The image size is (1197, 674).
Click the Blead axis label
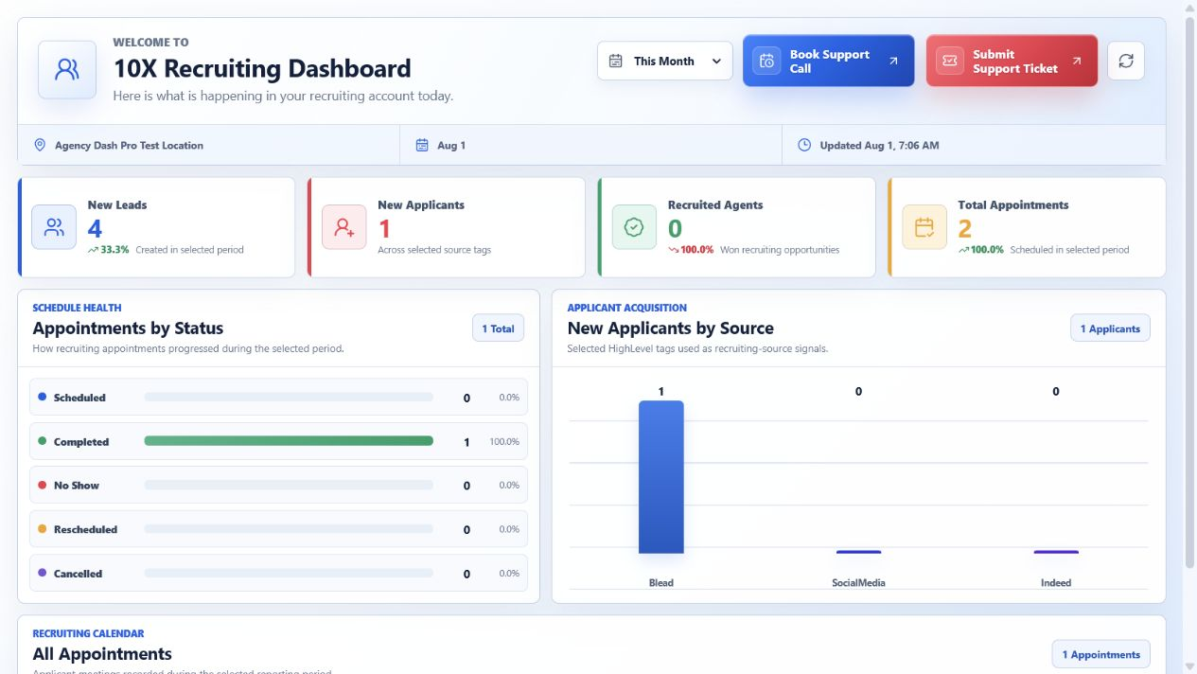(661, 582)
